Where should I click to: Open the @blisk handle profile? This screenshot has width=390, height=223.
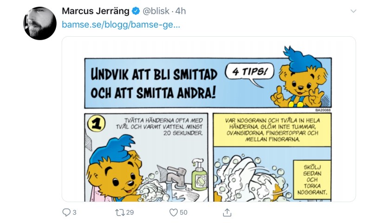[156, 11]
